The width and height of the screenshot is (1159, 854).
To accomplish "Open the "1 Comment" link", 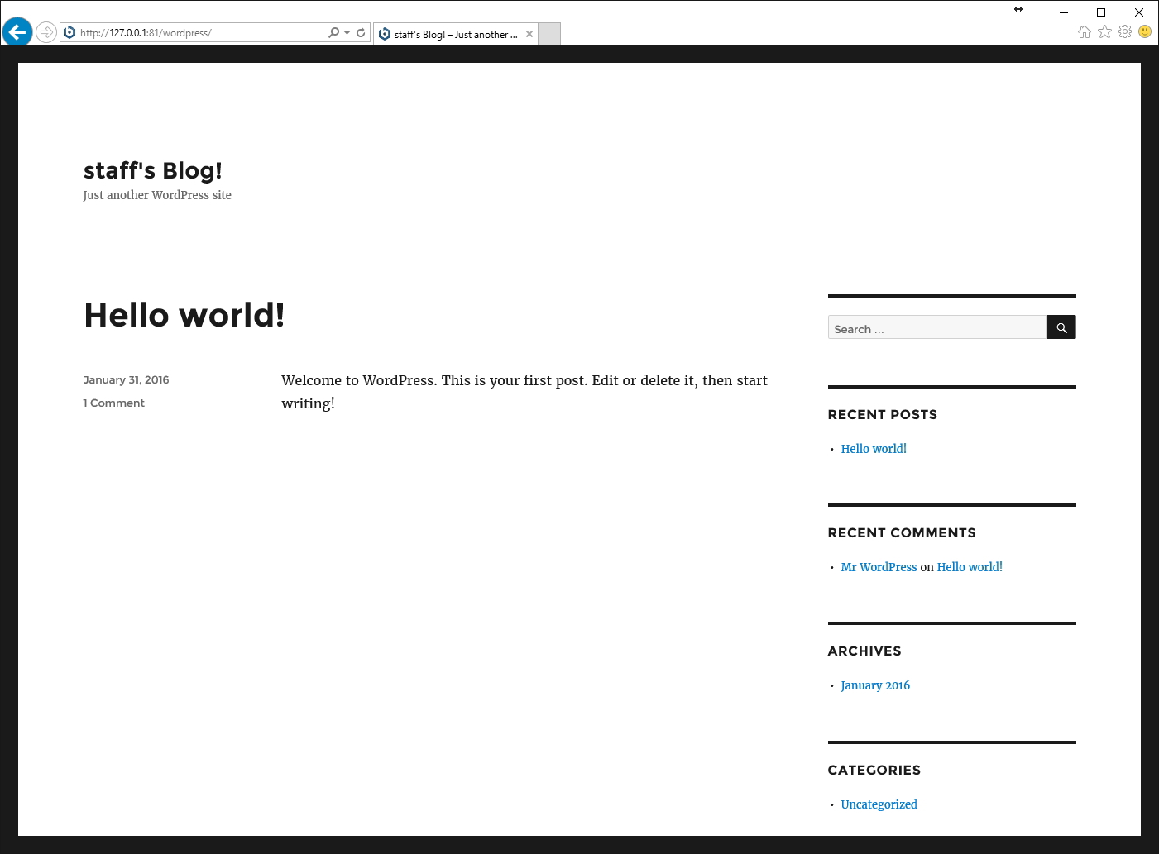I will 113,403.
